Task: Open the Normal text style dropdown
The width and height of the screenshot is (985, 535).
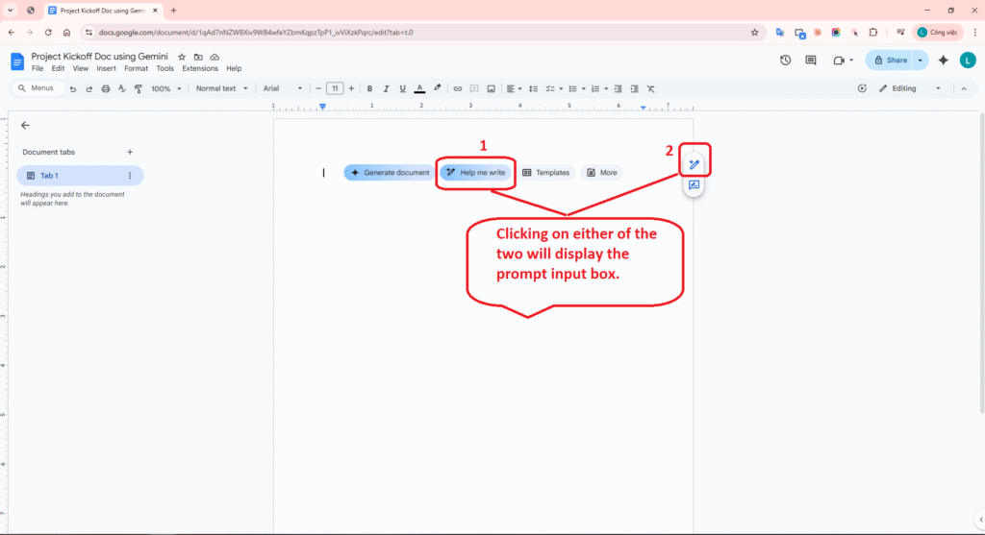Action: (x=220, y=88)
